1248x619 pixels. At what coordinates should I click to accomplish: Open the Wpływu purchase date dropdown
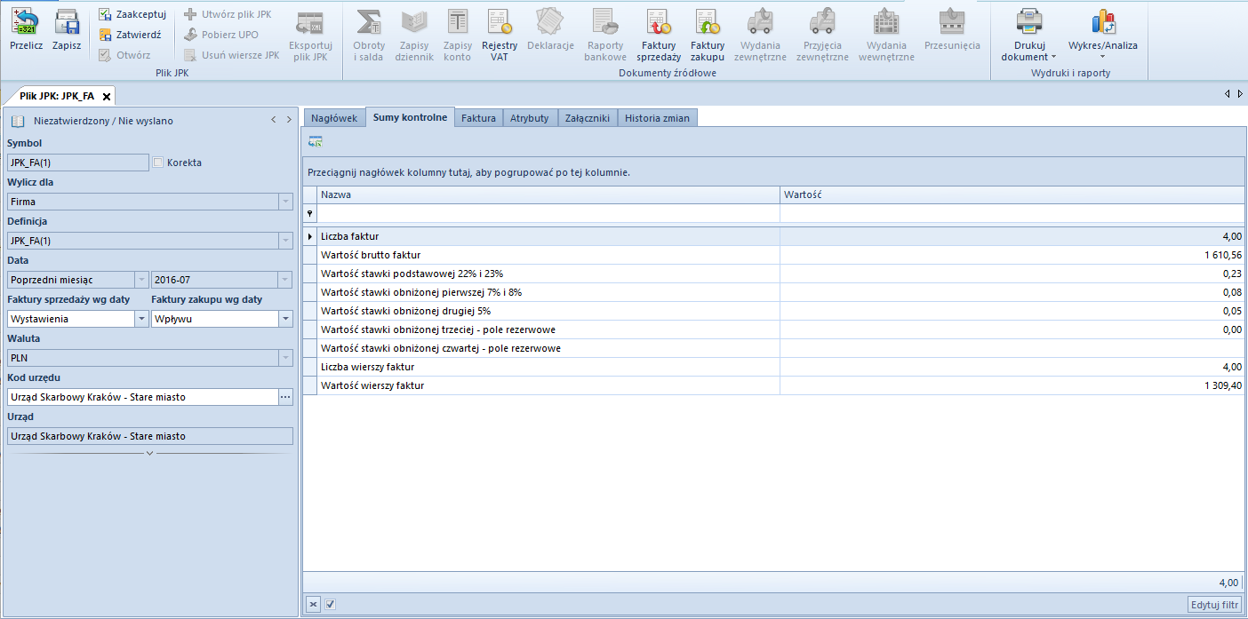point(285,319)
